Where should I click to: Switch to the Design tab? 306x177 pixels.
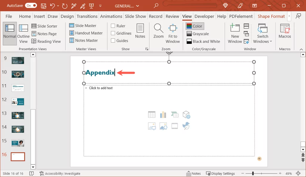[x=67, y=16]
